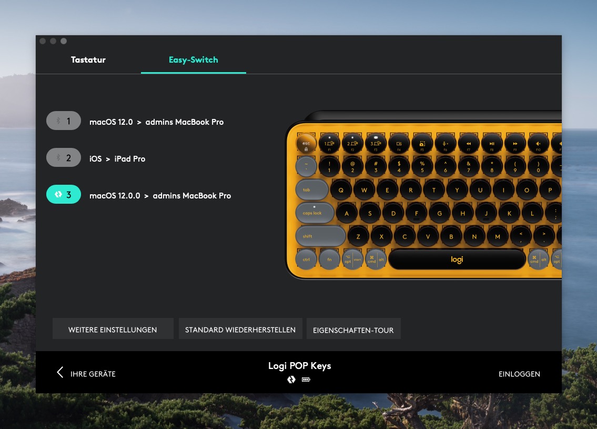Select Easy-Switch channel 1 badge
This screenshot has width=597, height=429.
point(64,121)
